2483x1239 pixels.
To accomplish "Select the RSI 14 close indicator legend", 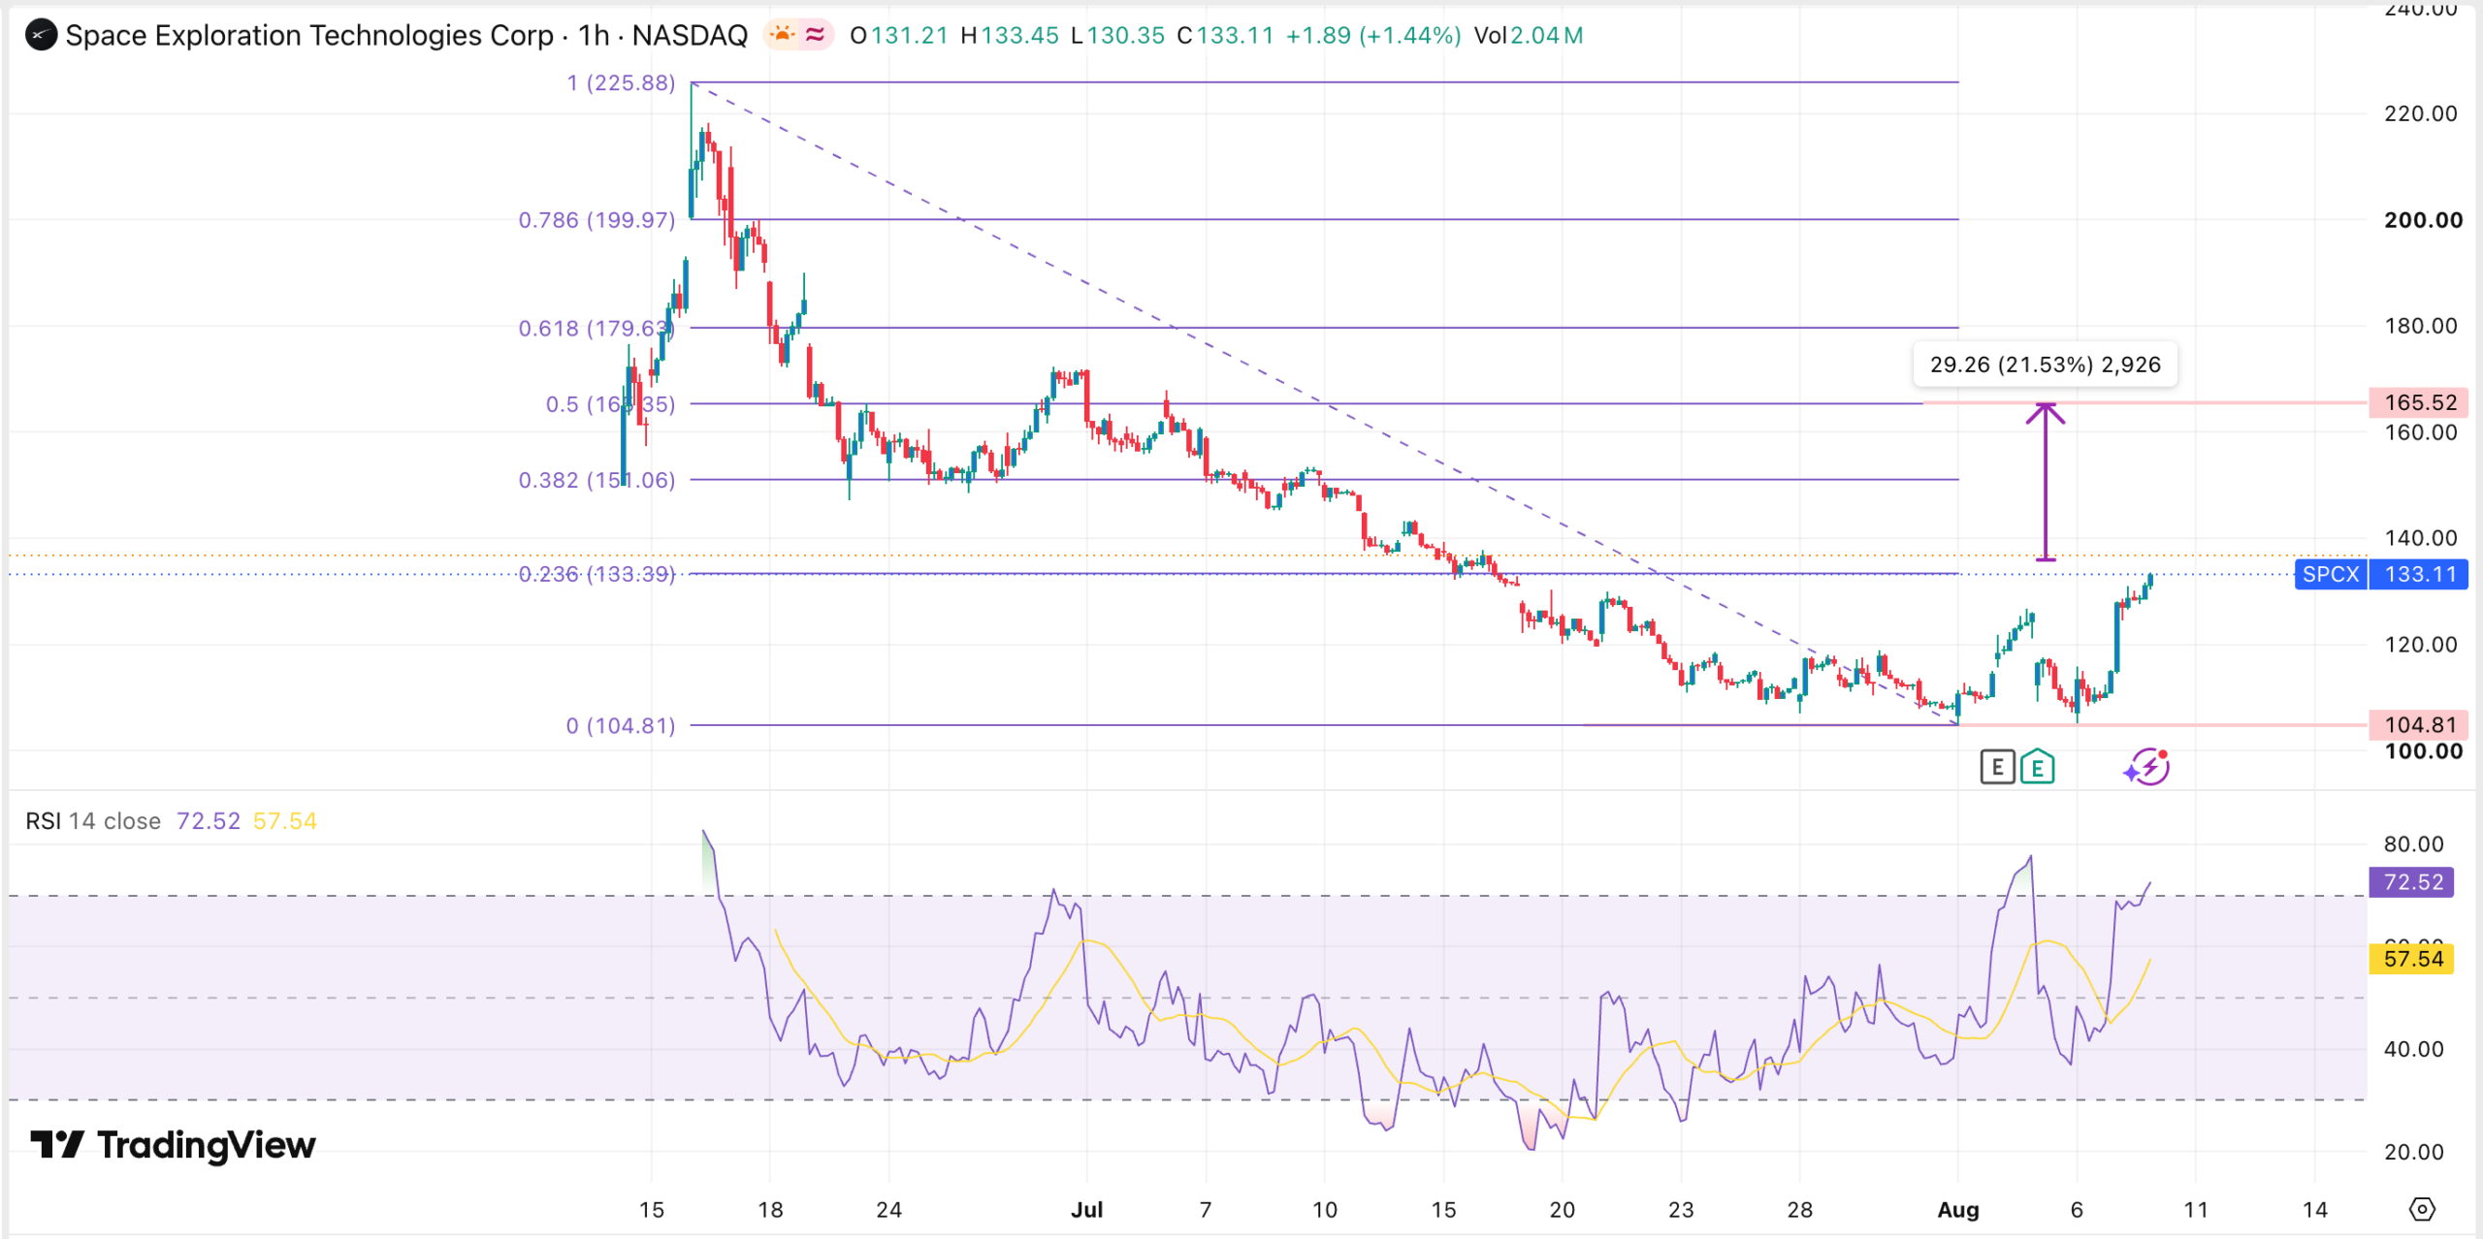I will [93, 821].
